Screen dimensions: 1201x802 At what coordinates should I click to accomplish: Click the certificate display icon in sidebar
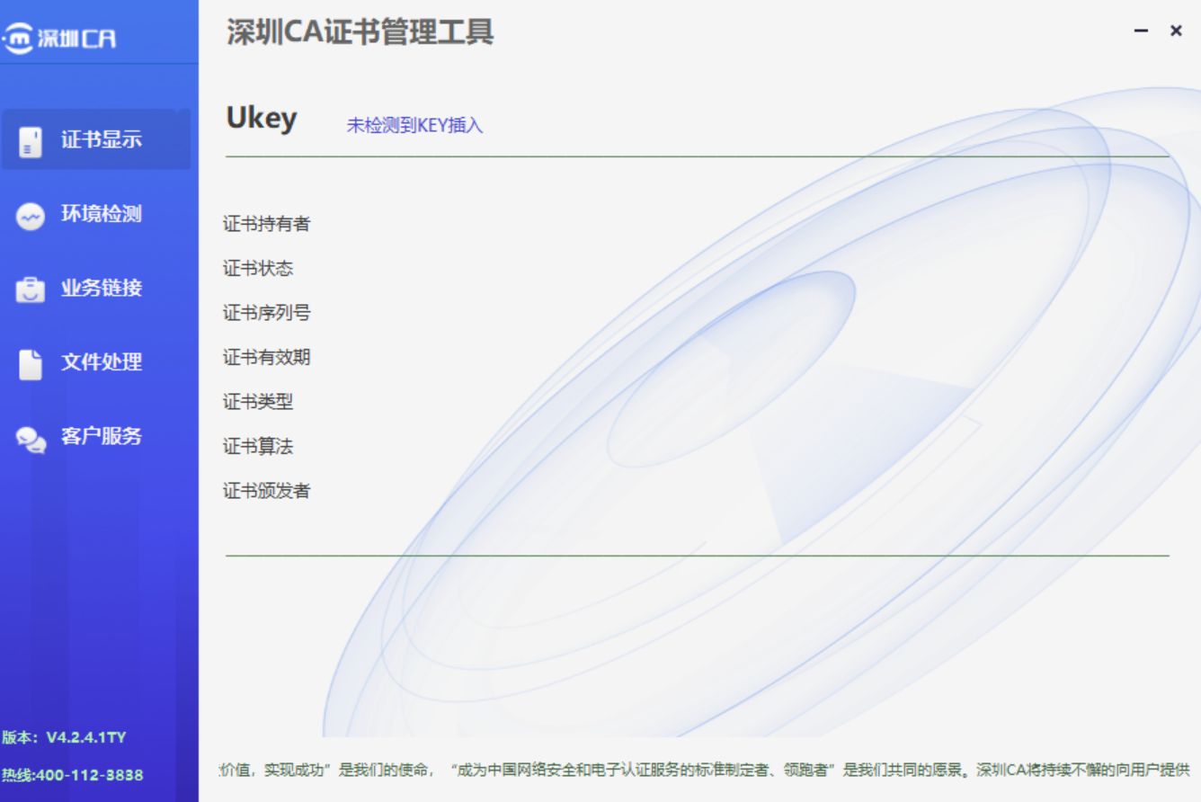pyautogui.click(x=31, y=141)
